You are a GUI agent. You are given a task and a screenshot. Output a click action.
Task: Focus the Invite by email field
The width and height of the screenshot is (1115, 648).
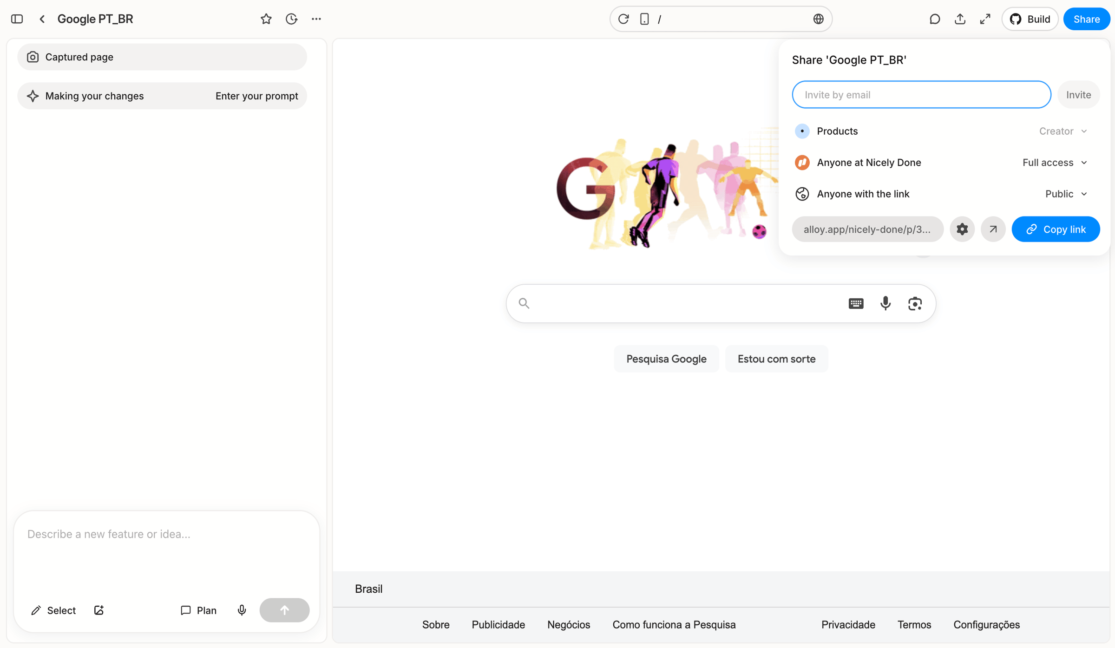pyautogui.click(x=921, y=95)
